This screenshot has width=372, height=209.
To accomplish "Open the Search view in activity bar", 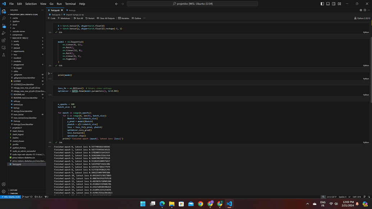I will click(x=4, y=18).
